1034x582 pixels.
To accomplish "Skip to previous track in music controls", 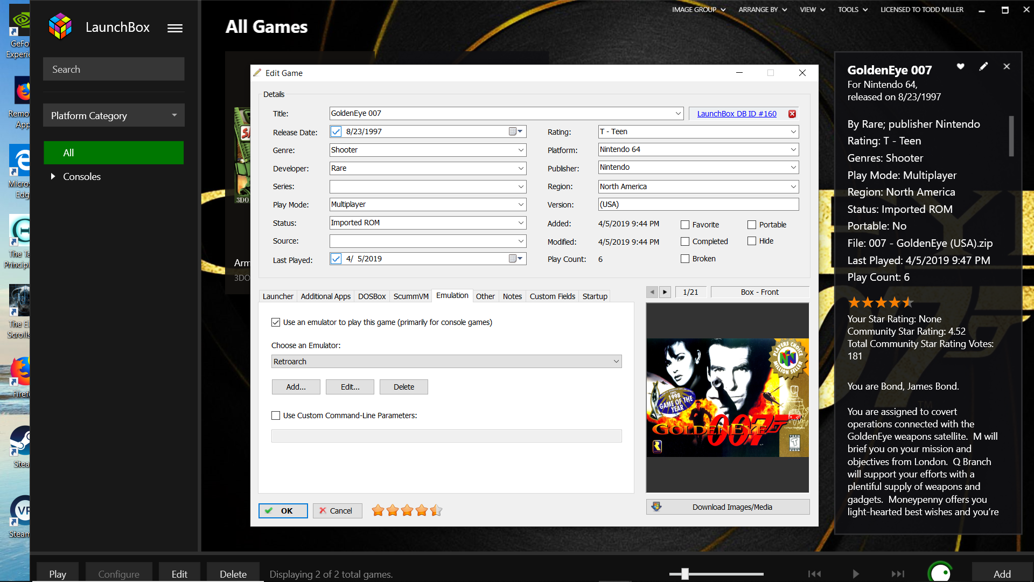I will click(814, 574).
